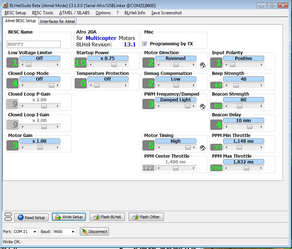
Task: Click the Flash Other button
Action: [146, 217]
